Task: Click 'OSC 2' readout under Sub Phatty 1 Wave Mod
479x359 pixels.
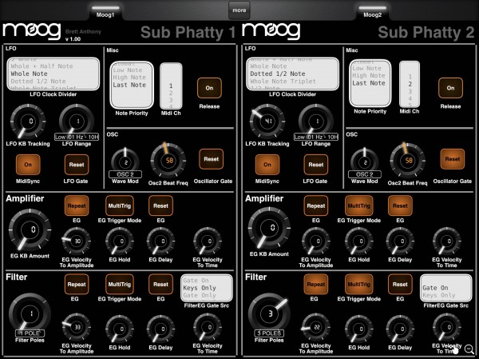Action: [125, 174]
